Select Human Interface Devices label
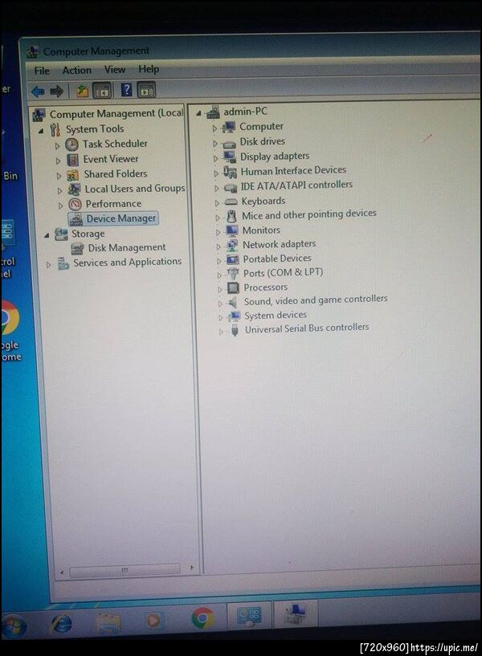 pos(293,171)
